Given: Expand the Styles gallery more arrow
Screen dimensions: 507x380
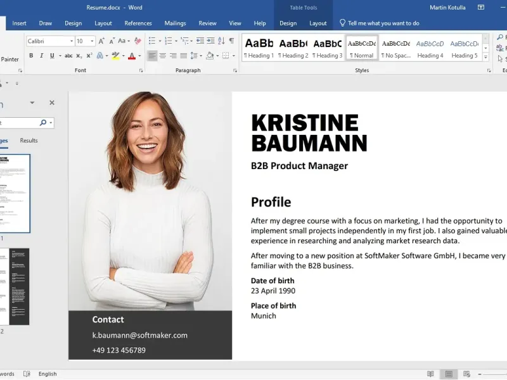Looking at the screenshot, I should [486, 56].
